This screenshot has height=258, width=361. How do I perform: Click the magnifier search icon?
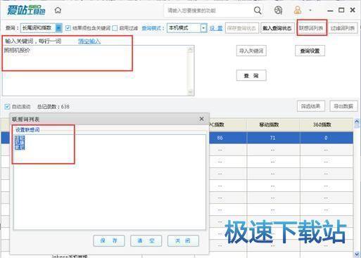pyautogui.click(x=258, y=11)
